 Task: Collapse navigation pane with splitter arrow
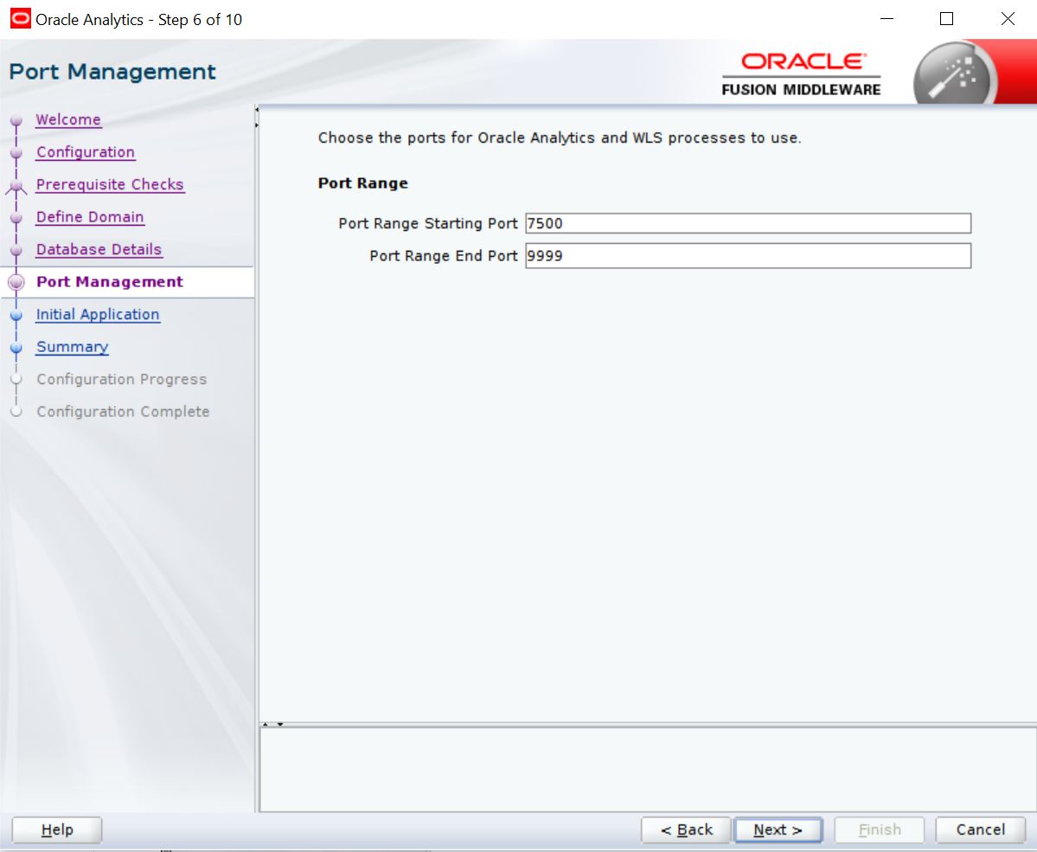coord(257,110)
